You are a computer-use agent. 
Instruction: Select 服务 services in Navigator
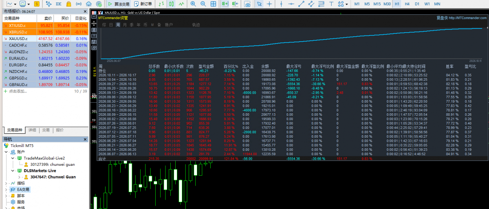21,202
